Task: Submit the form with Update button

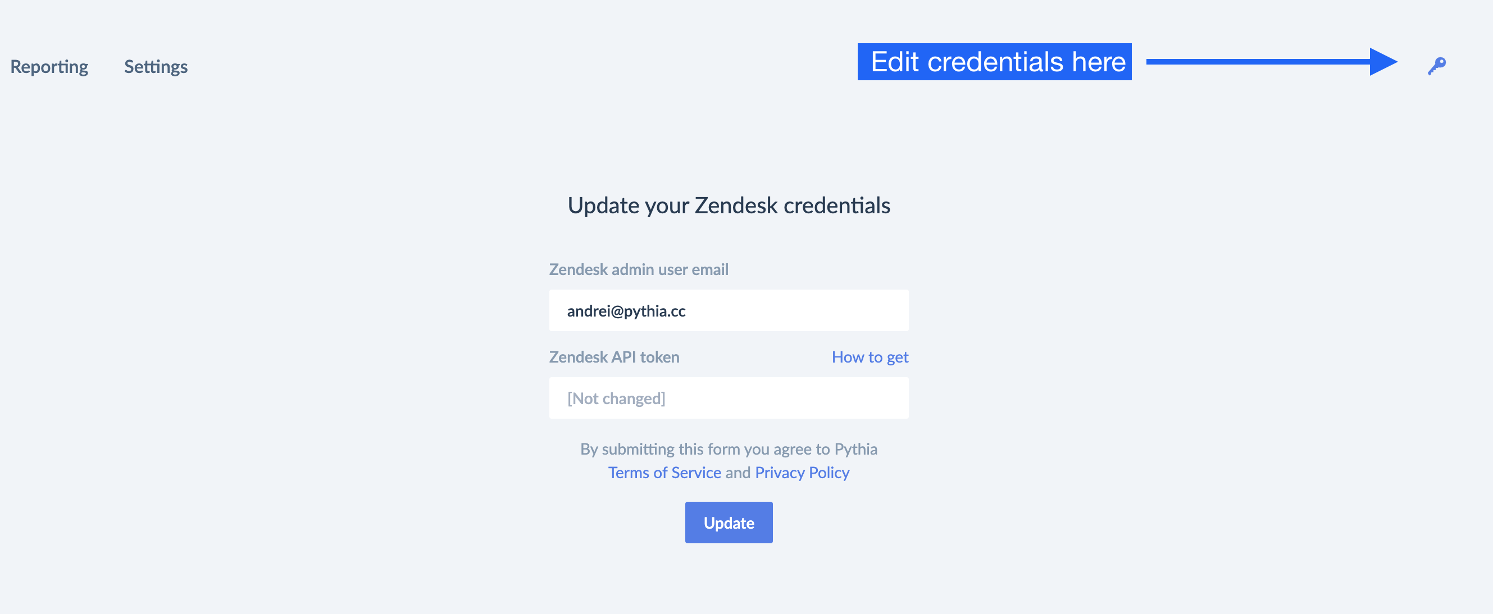Action: click(729, 523)
